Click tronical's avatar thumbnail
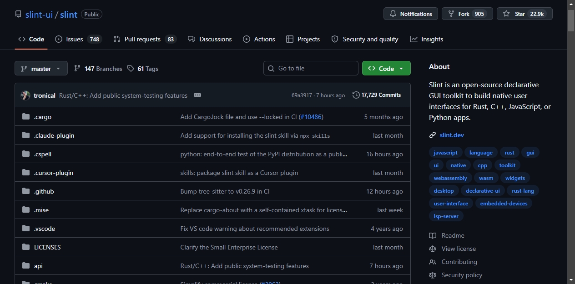The width and height of the screenshot is (575, 284). click(x=25, y=95)
